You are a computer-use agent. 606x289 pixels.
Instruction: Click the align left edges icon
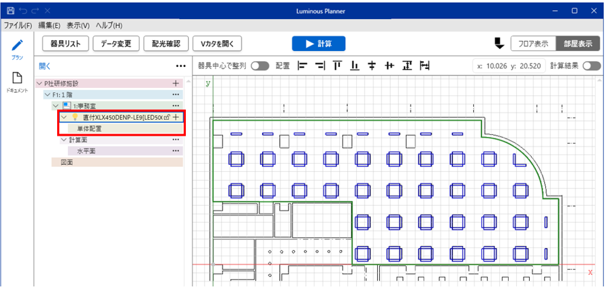pyautogui.click(x=302, y=66)
